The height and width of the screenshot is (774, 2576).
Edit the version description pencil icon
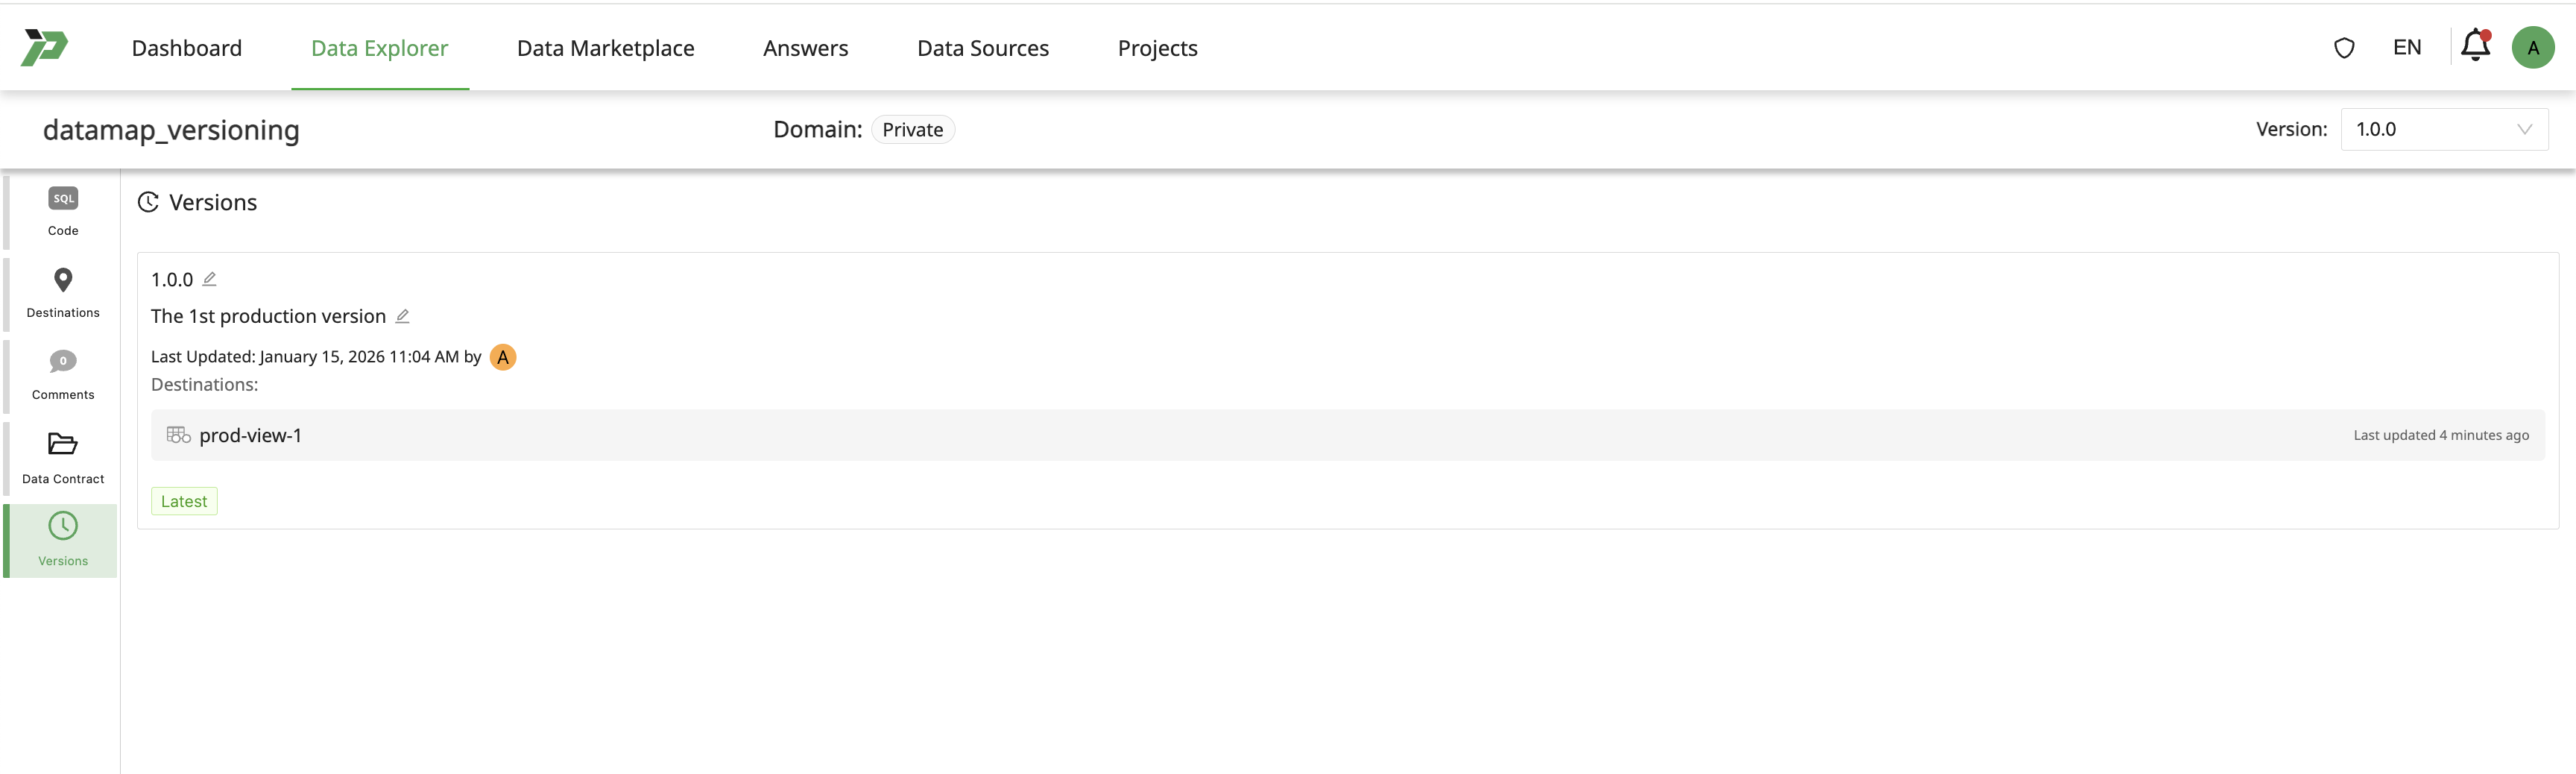point(402,316)
